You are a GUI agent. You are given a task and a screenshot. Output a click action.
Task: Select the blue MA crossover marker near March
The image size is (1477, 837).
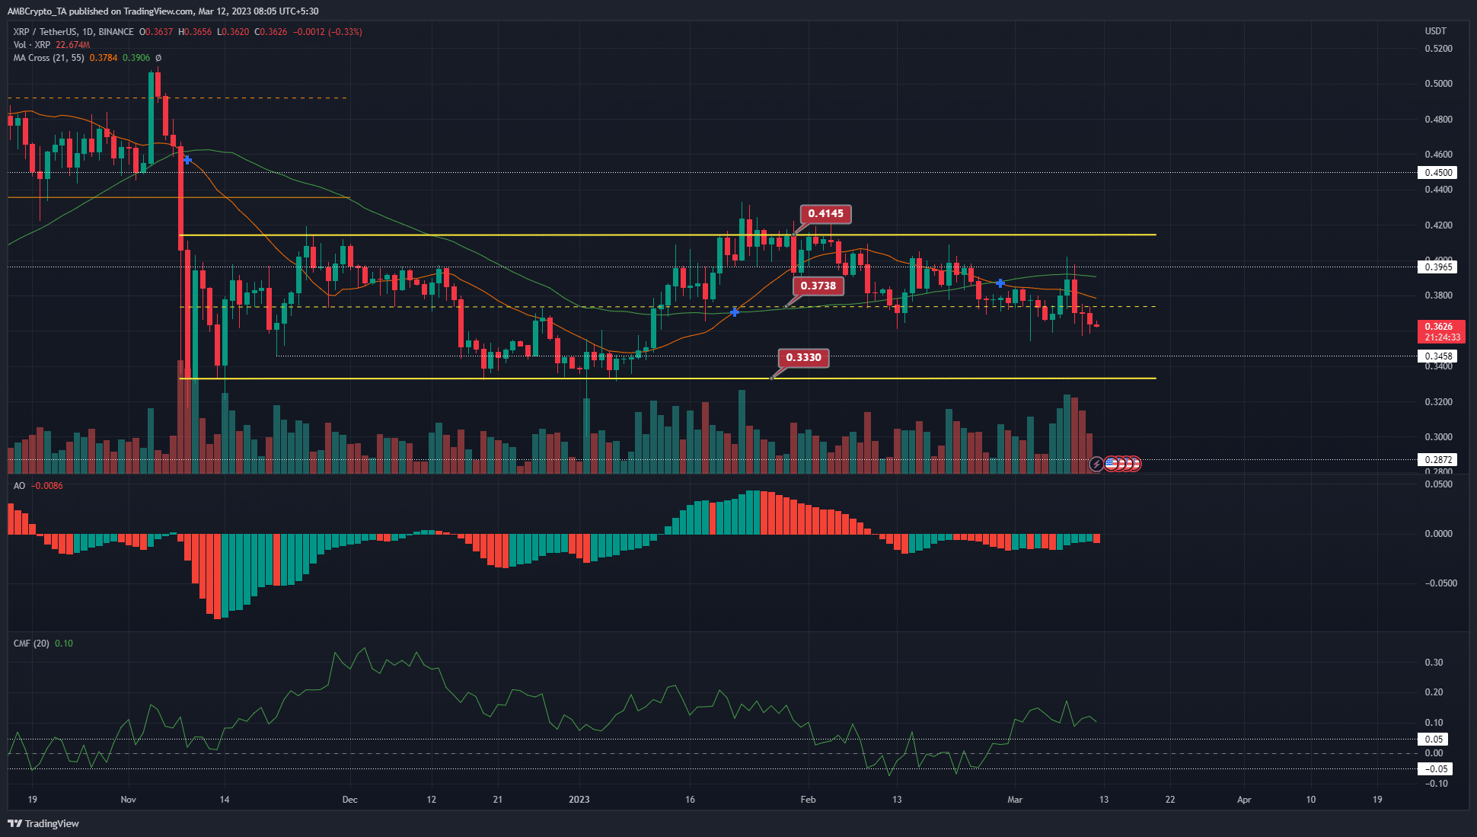pyautogui.click(x=1000, y=283)
